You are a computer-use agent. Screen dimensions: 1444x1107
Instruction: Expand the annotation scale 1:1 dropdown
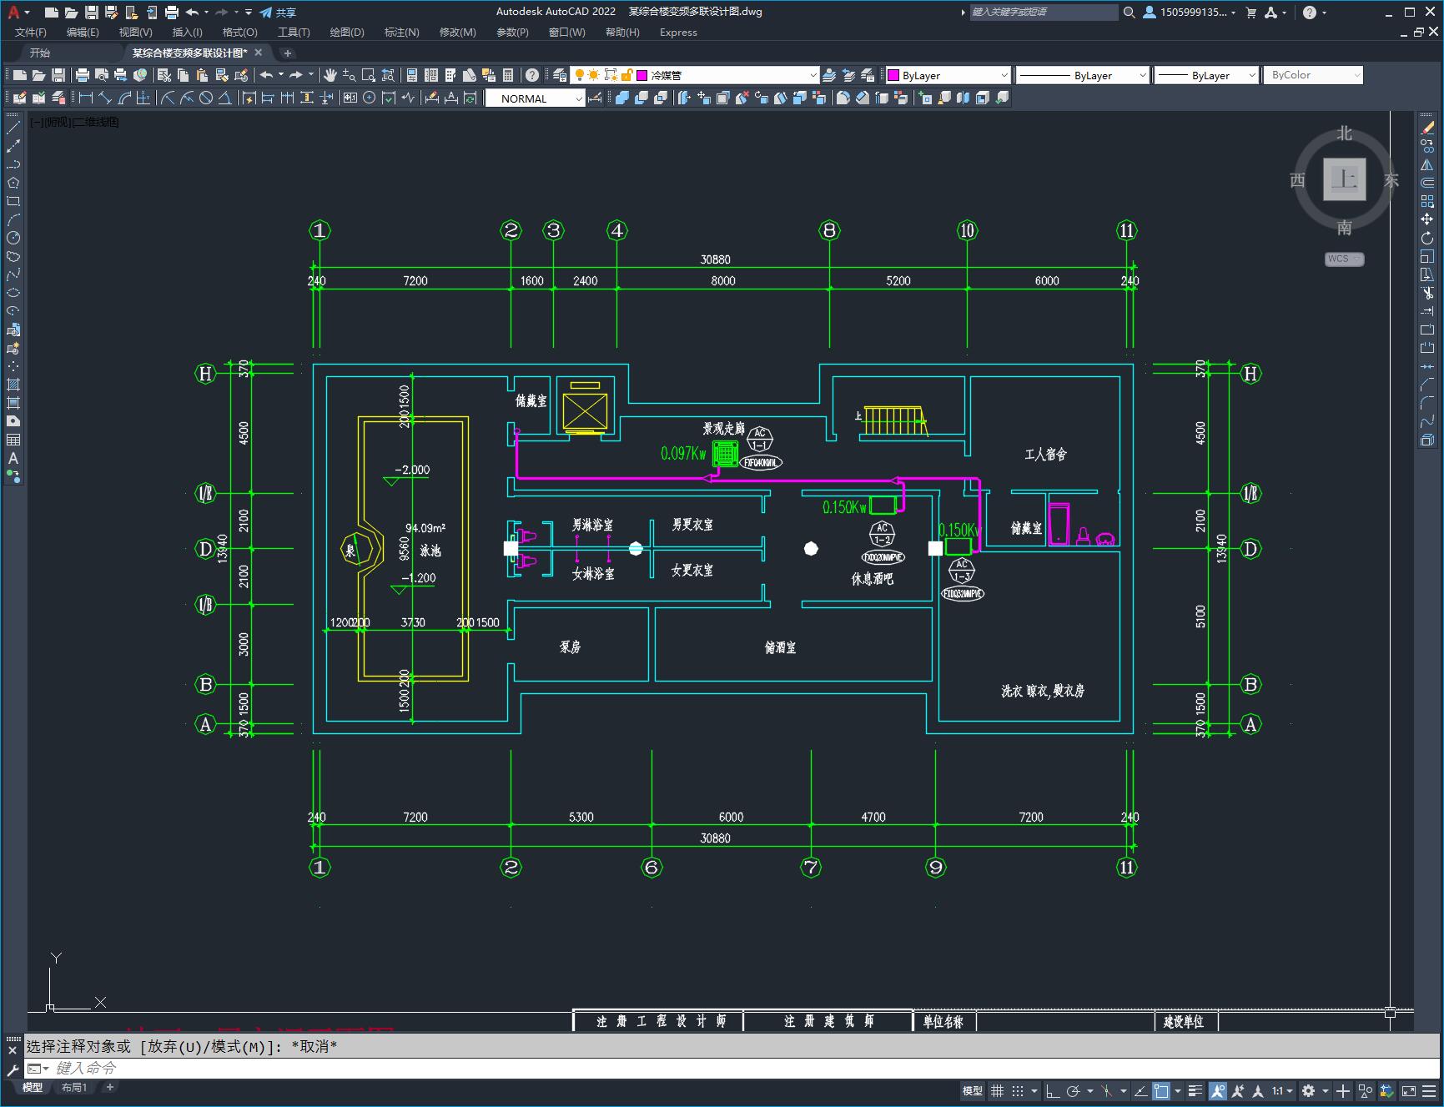click(x=1283, y=1090)
